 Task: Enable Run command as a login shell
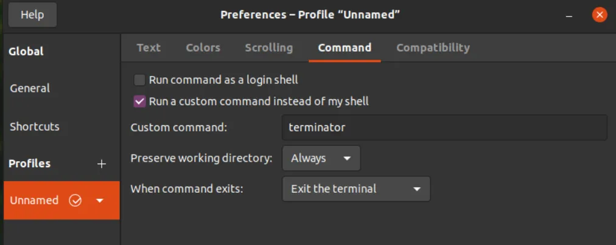[140, 80]
